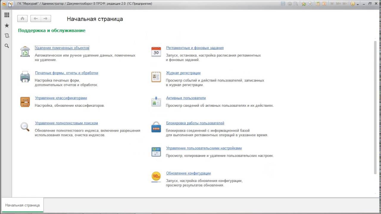Click description text 'Настройка, обновление классификаторов.'

(x=70, y=106)
